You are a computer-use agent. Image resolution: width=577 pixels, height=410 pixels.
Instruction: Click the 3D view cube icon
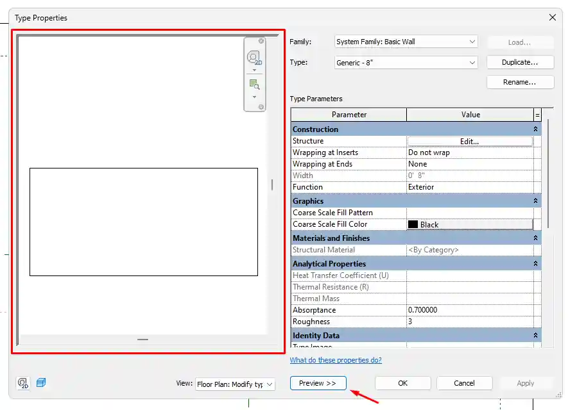[x=41, y=382]
